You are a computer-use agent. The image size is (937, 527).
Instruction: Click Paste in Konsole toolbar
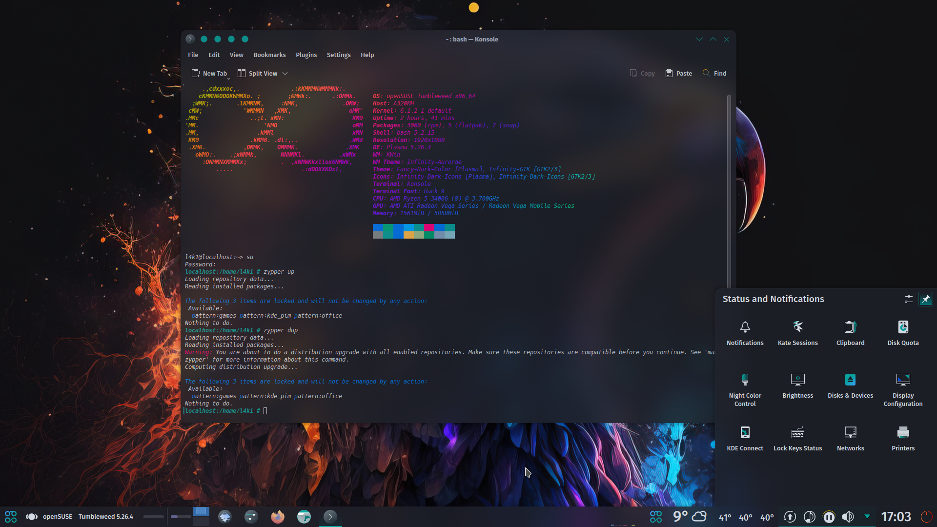point(678,74)
